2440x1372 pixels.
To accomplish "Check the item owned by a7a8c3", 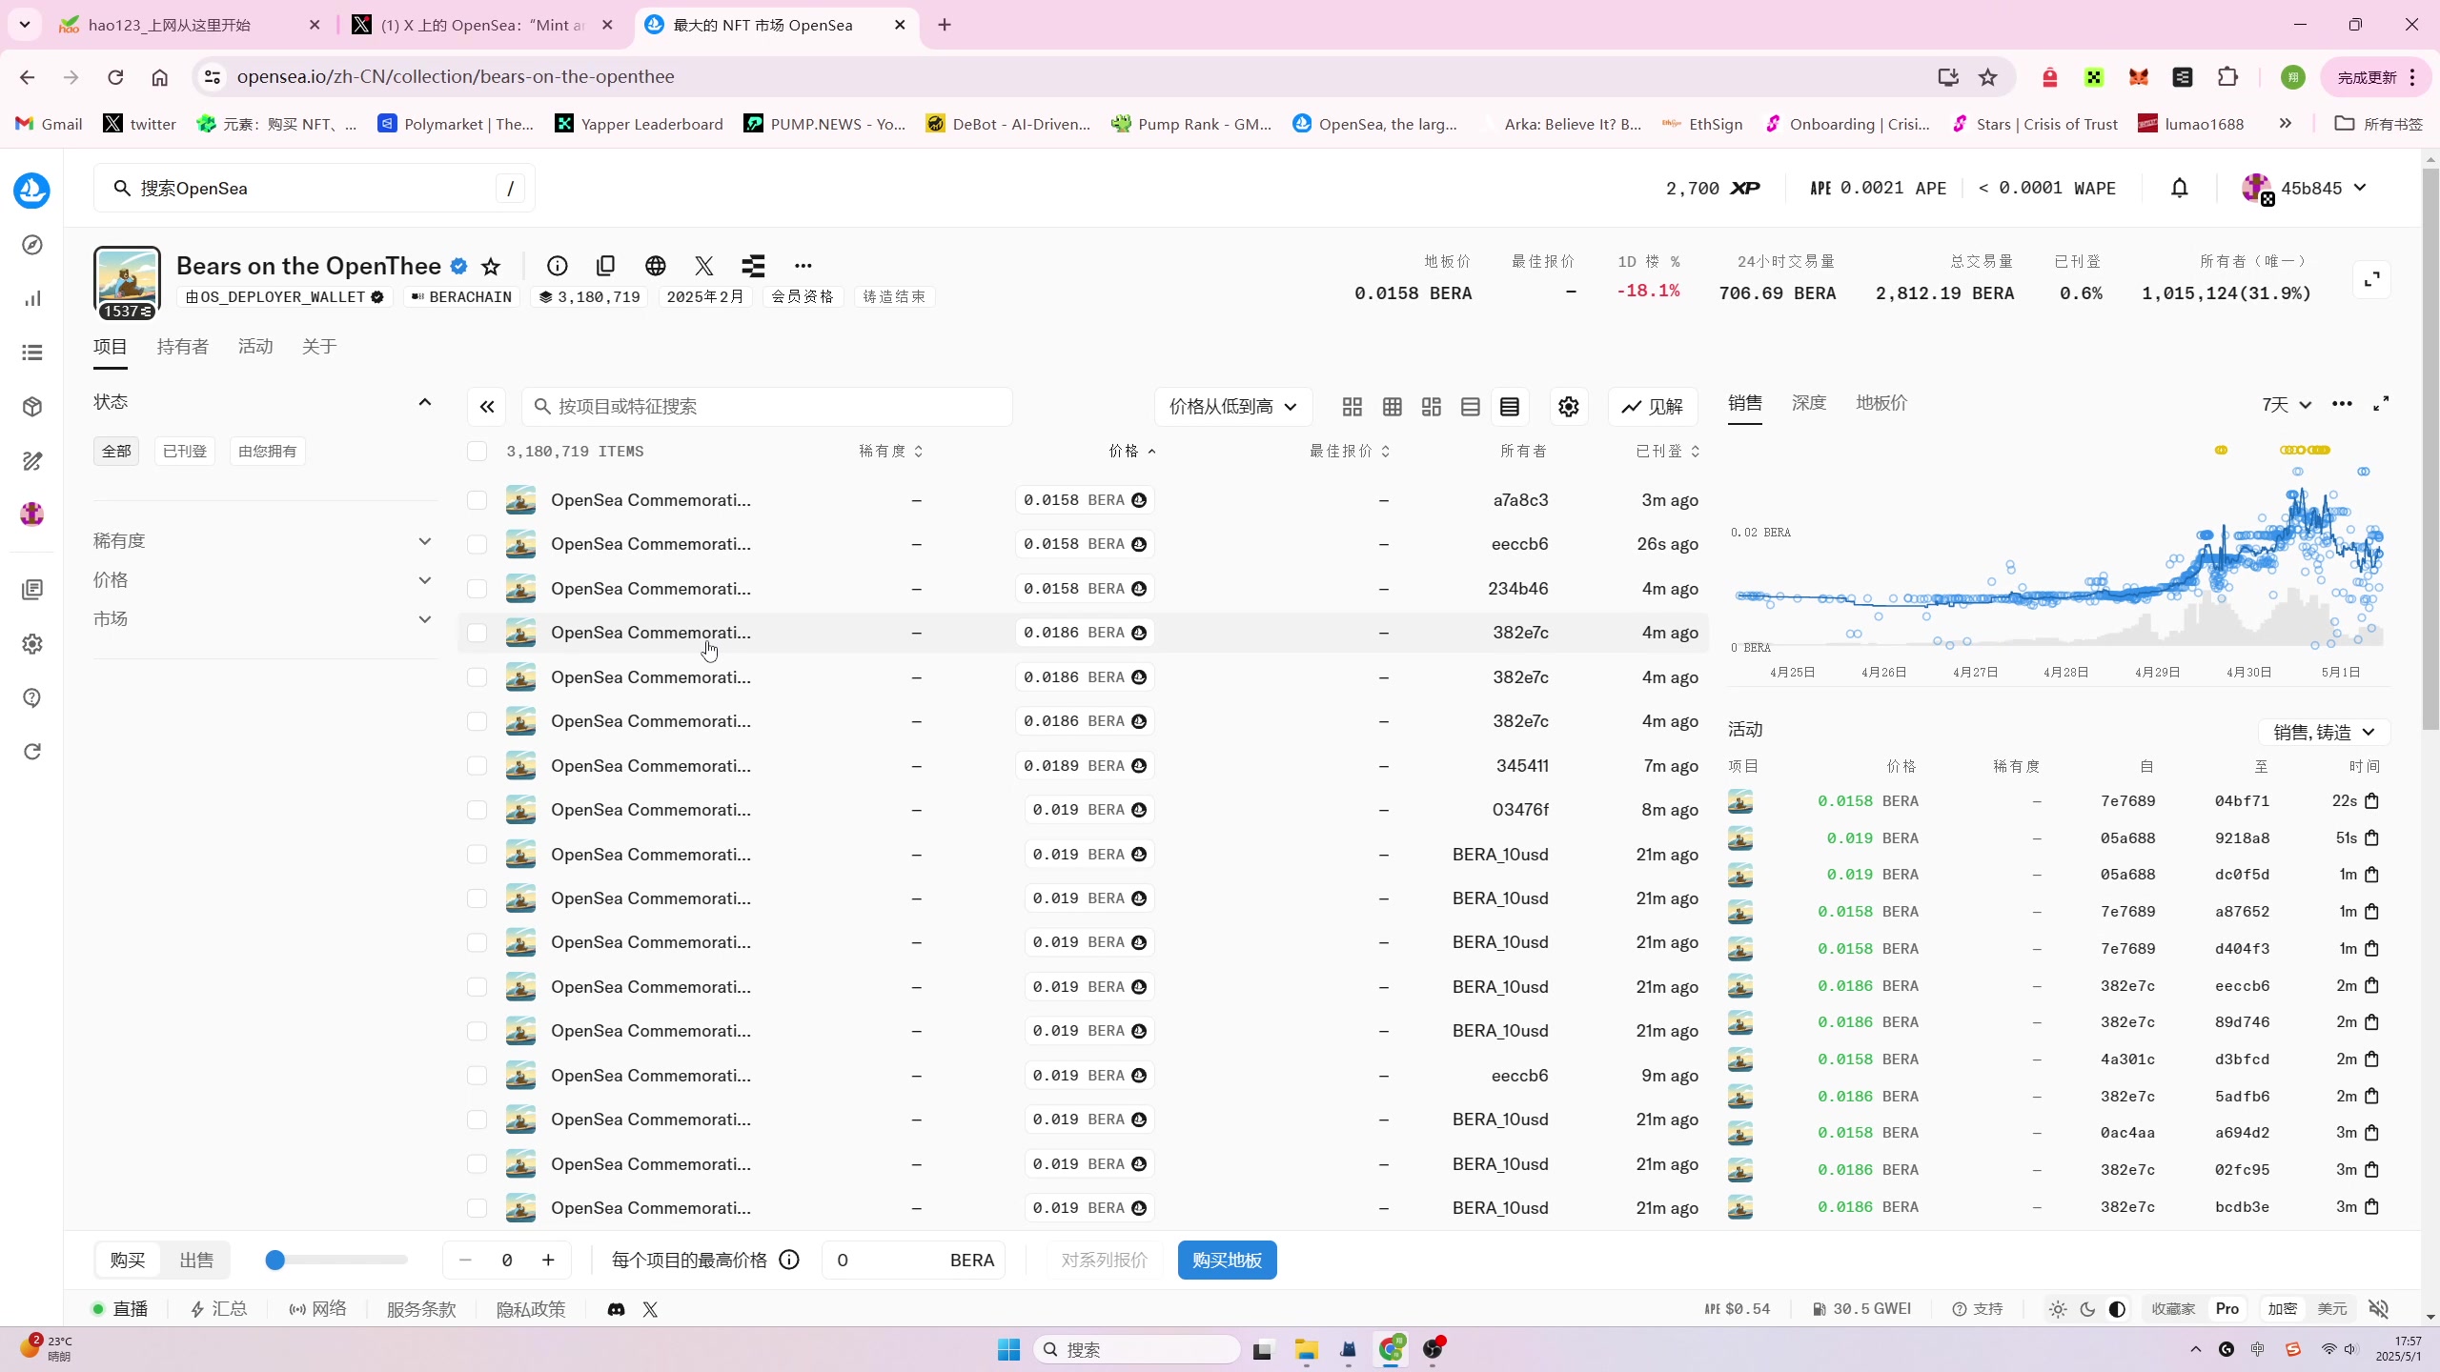I will click(478, 500).
